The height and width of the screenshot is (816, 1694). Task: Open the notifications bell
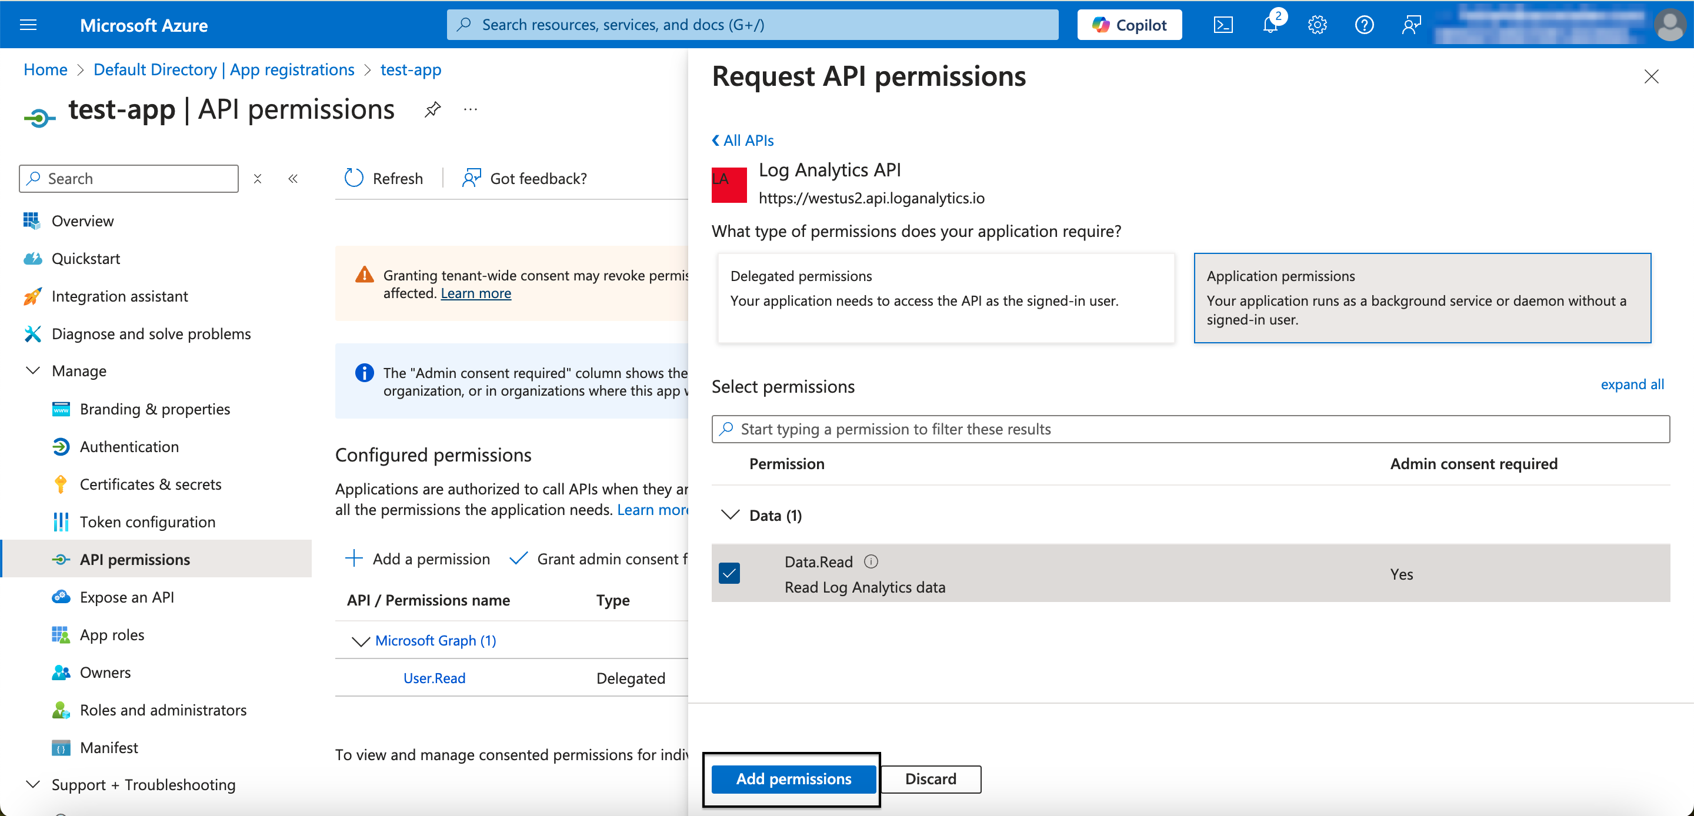[x=1270, y=25]
